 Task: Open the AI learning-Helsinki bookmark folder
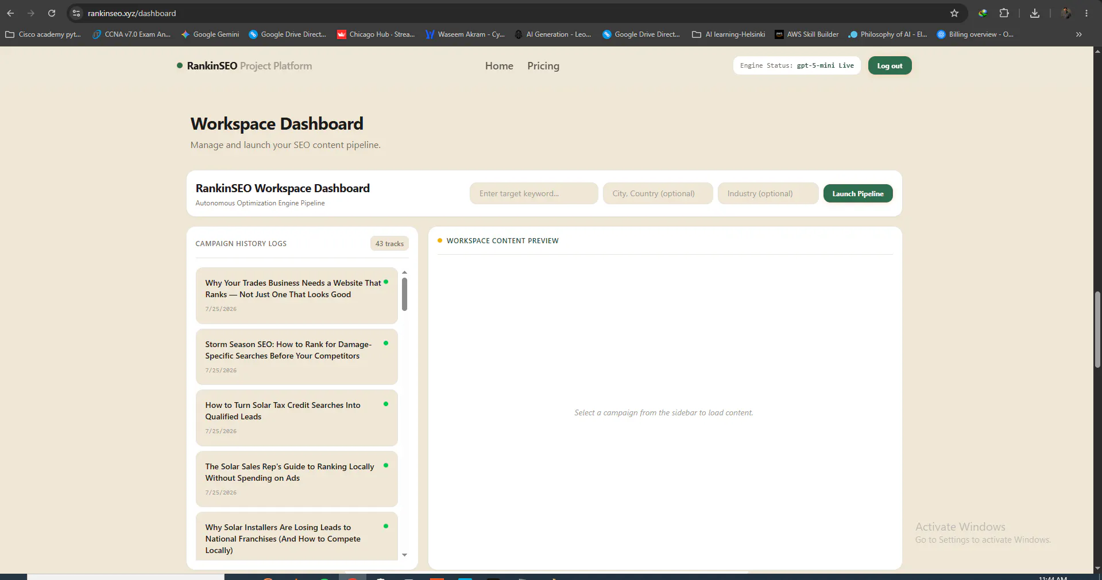click(x=729, y=34)
